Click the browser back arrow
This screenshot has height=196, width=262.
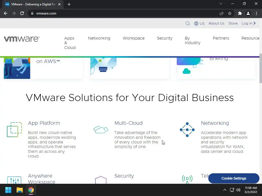click(x=6, y=13)
